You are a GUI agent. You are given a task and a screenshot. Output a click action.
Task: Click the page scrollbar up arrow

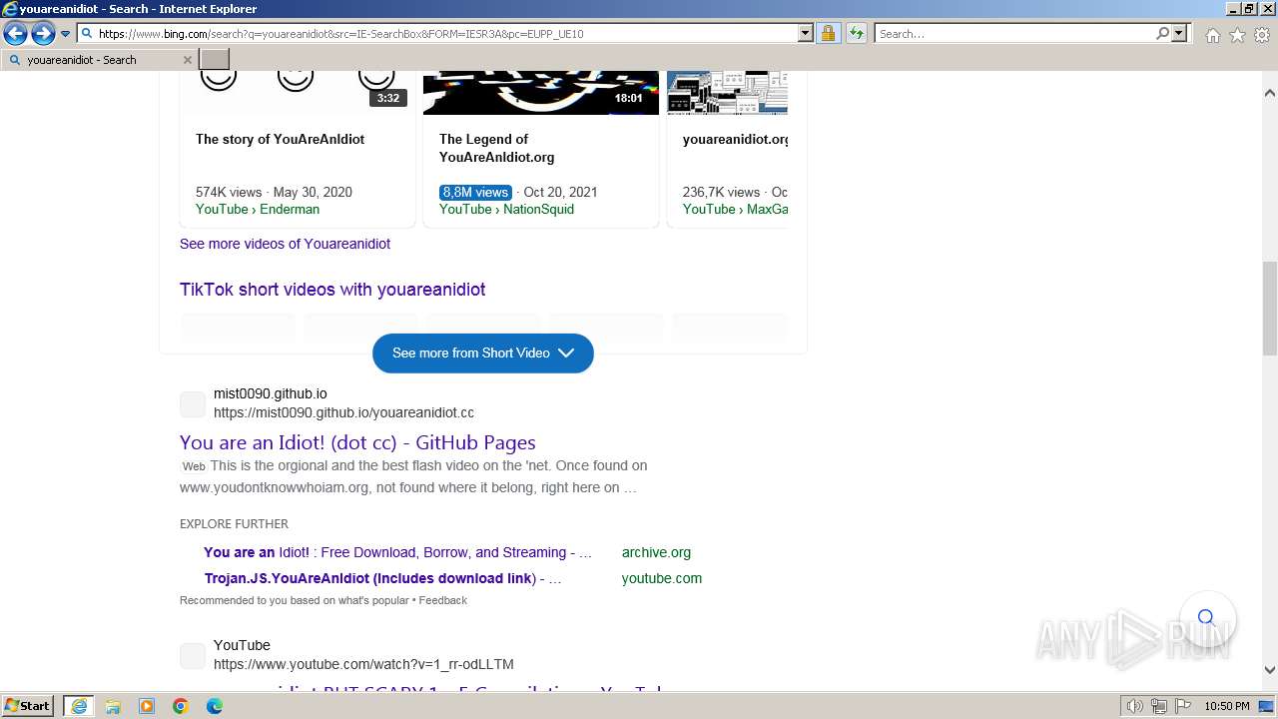click(1270, 93)
